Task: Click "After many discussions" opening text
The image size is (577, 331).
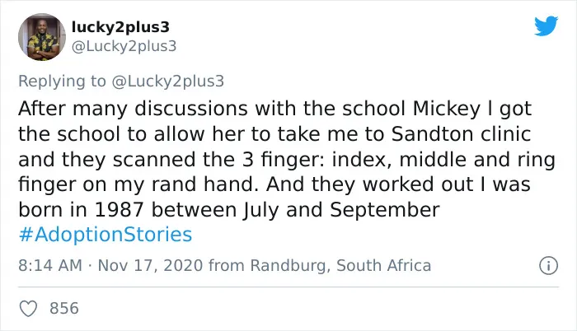Action: pos(133,109)
